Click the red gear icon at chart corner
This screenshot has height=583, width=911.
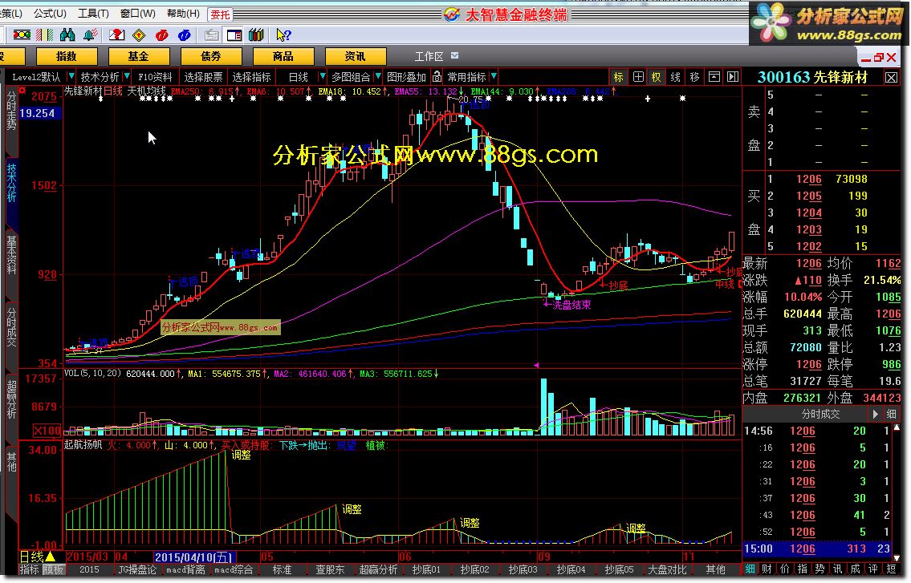tap(22, 90)
